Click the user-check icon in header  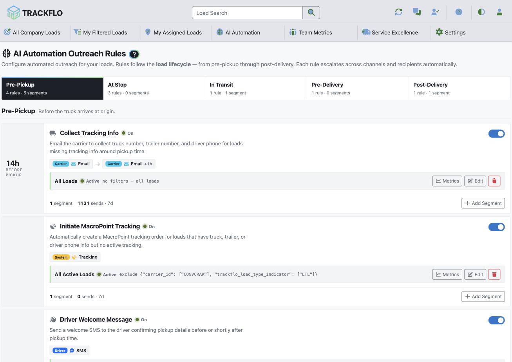435,12
